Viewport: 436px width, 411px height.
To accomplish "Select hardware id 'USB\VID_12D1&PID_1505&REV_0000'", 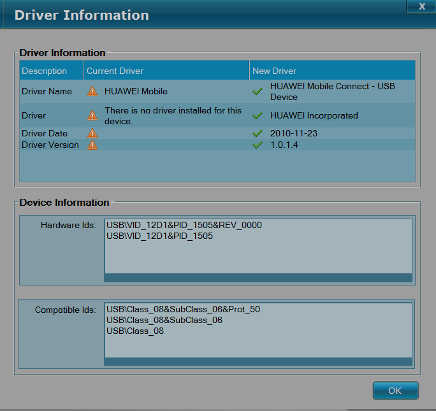I will click(184, 225).
